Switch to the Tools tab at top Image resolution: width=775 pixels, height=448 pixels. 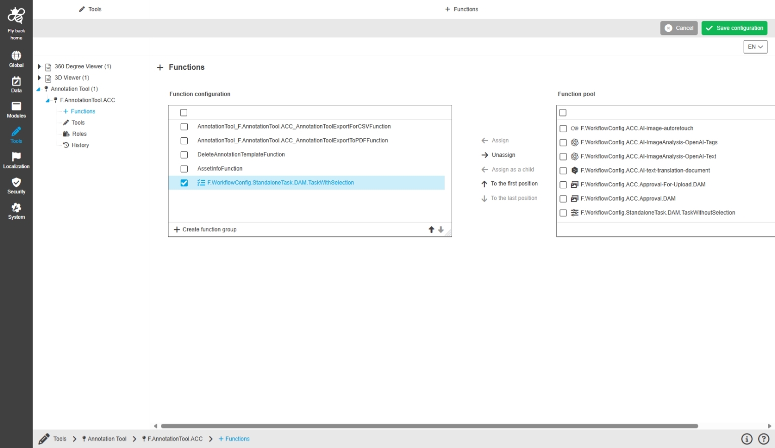pyautogui.click(x=91, y=9)
